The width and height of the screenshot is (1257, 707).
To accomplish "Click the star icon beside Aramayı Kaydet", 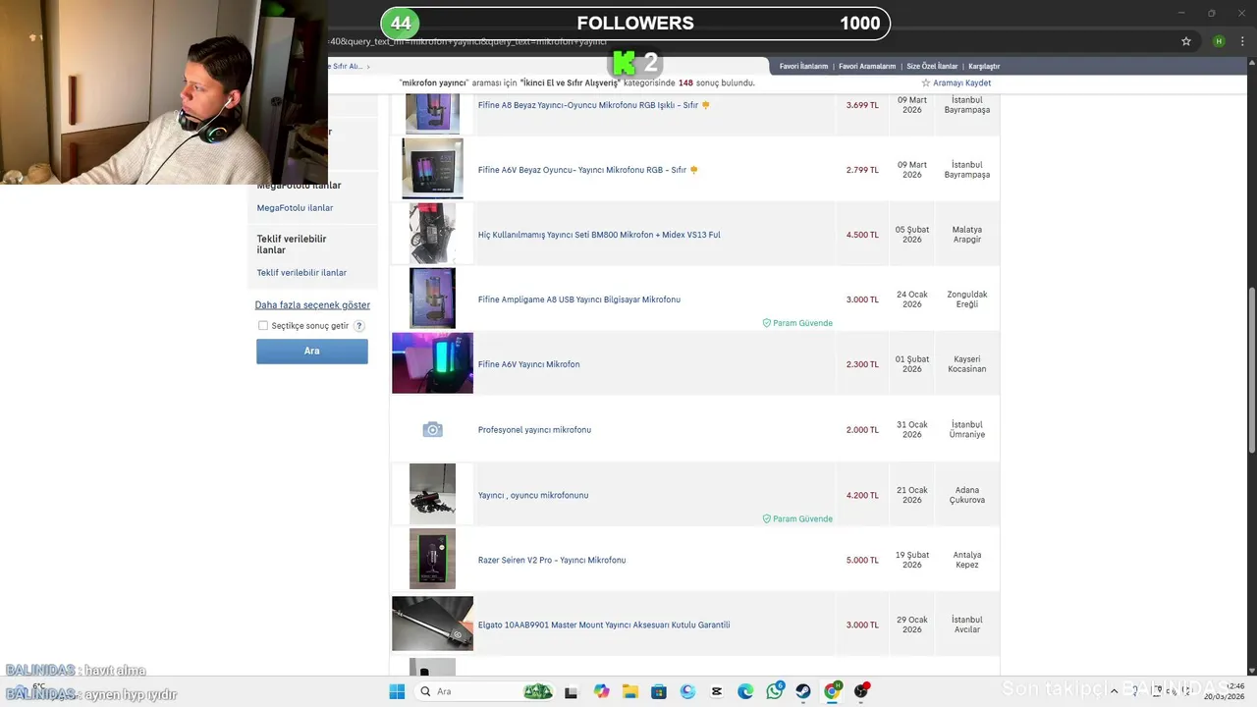I will pos(925,83).
